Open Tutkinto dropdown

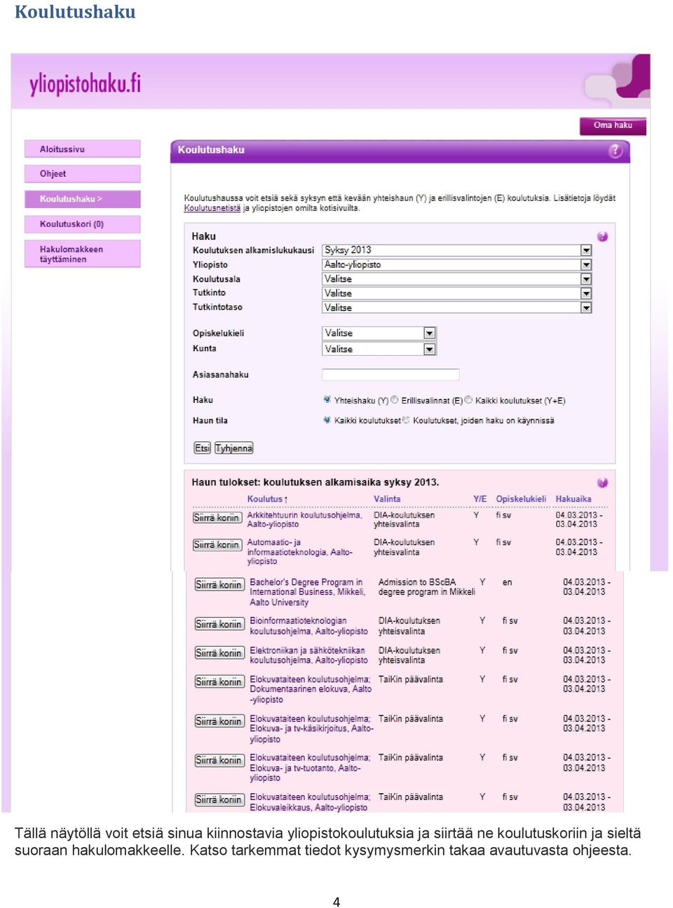pos(456,294)
